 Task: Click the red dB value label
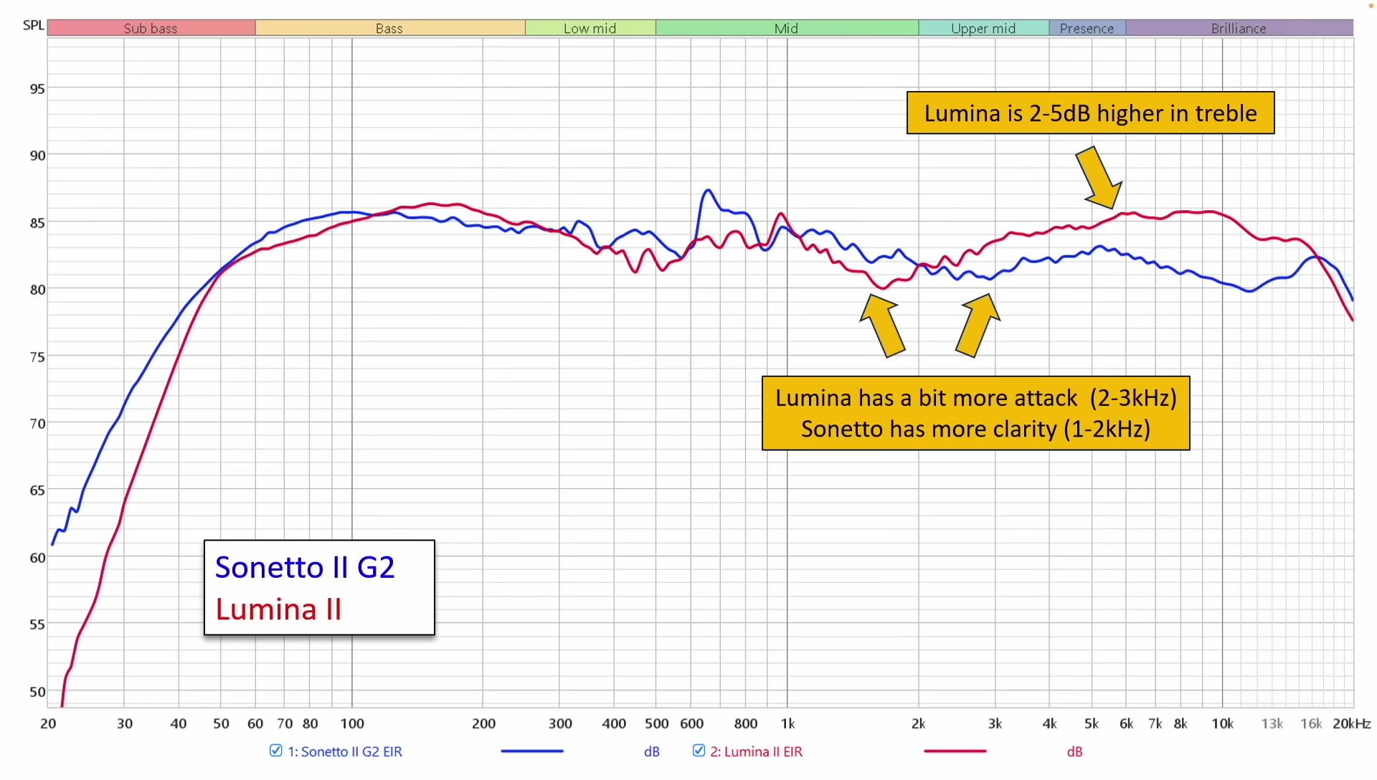point(1074,751)
